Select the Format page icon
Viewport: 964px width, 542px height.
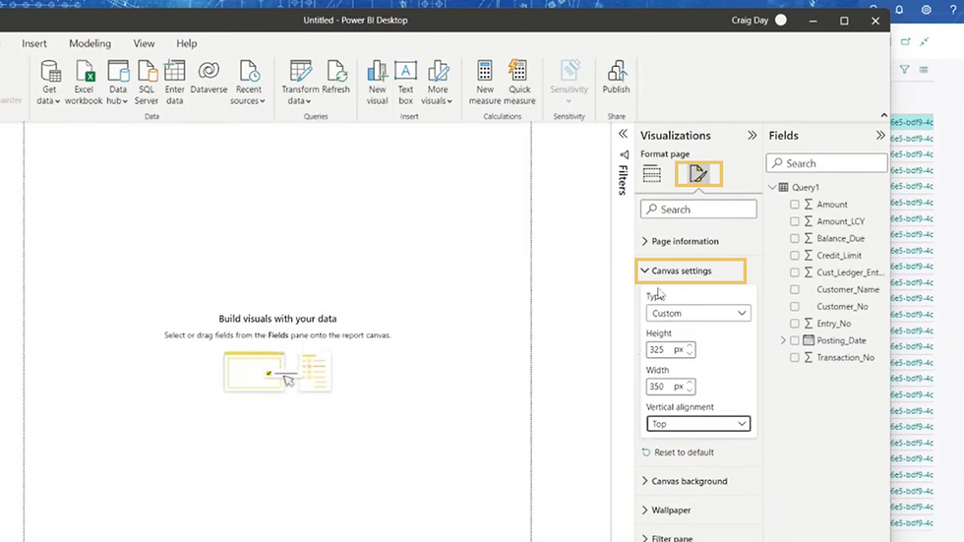[x=698, y=174]
